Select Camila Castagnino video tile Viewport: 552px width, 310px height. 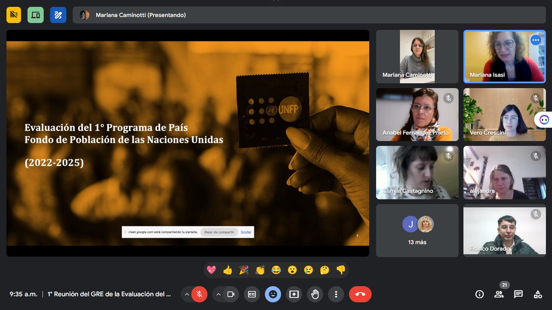[x=417, y=172]
